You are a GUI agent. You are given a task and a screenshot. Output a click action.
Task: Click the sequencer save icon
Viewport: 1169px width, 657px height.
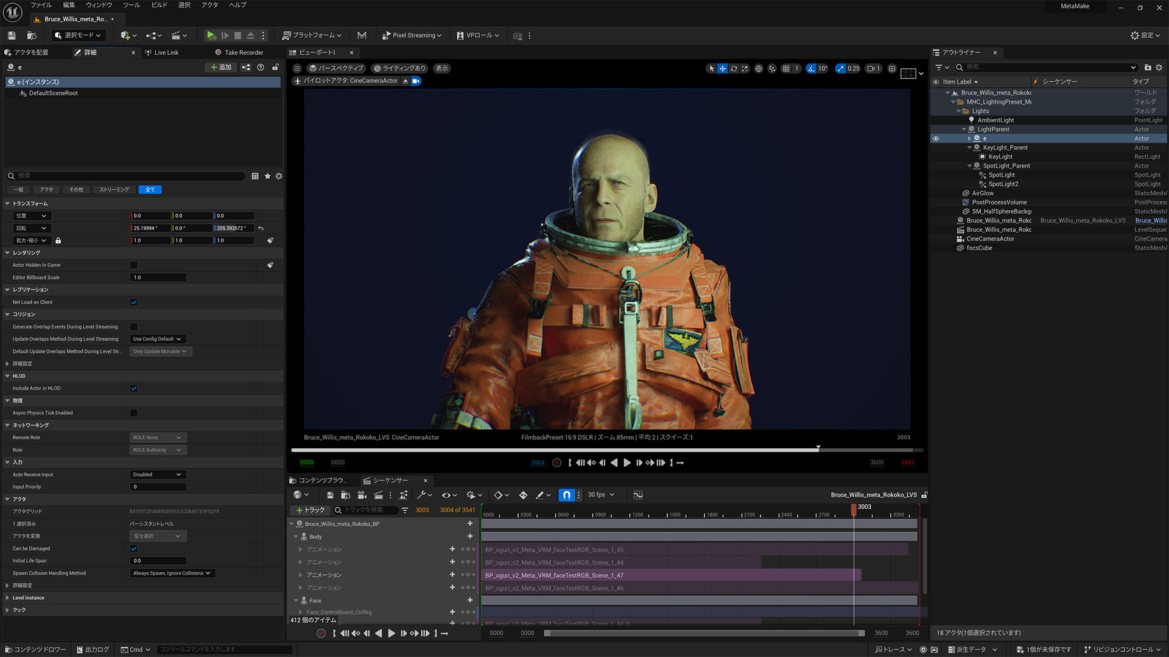coord(329,495)
